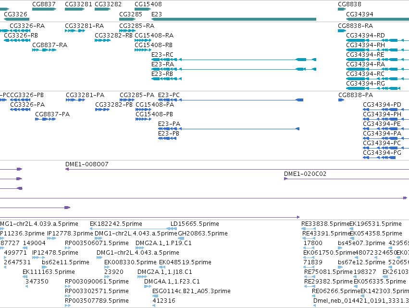This screenshot has width=409, height=308.
Task: Select EST EK056335.5prime
Action: 380,282
